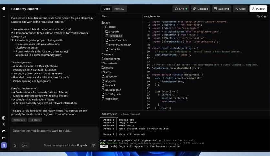Switch to Code view
270x156 pixels.
pos(107,9)
